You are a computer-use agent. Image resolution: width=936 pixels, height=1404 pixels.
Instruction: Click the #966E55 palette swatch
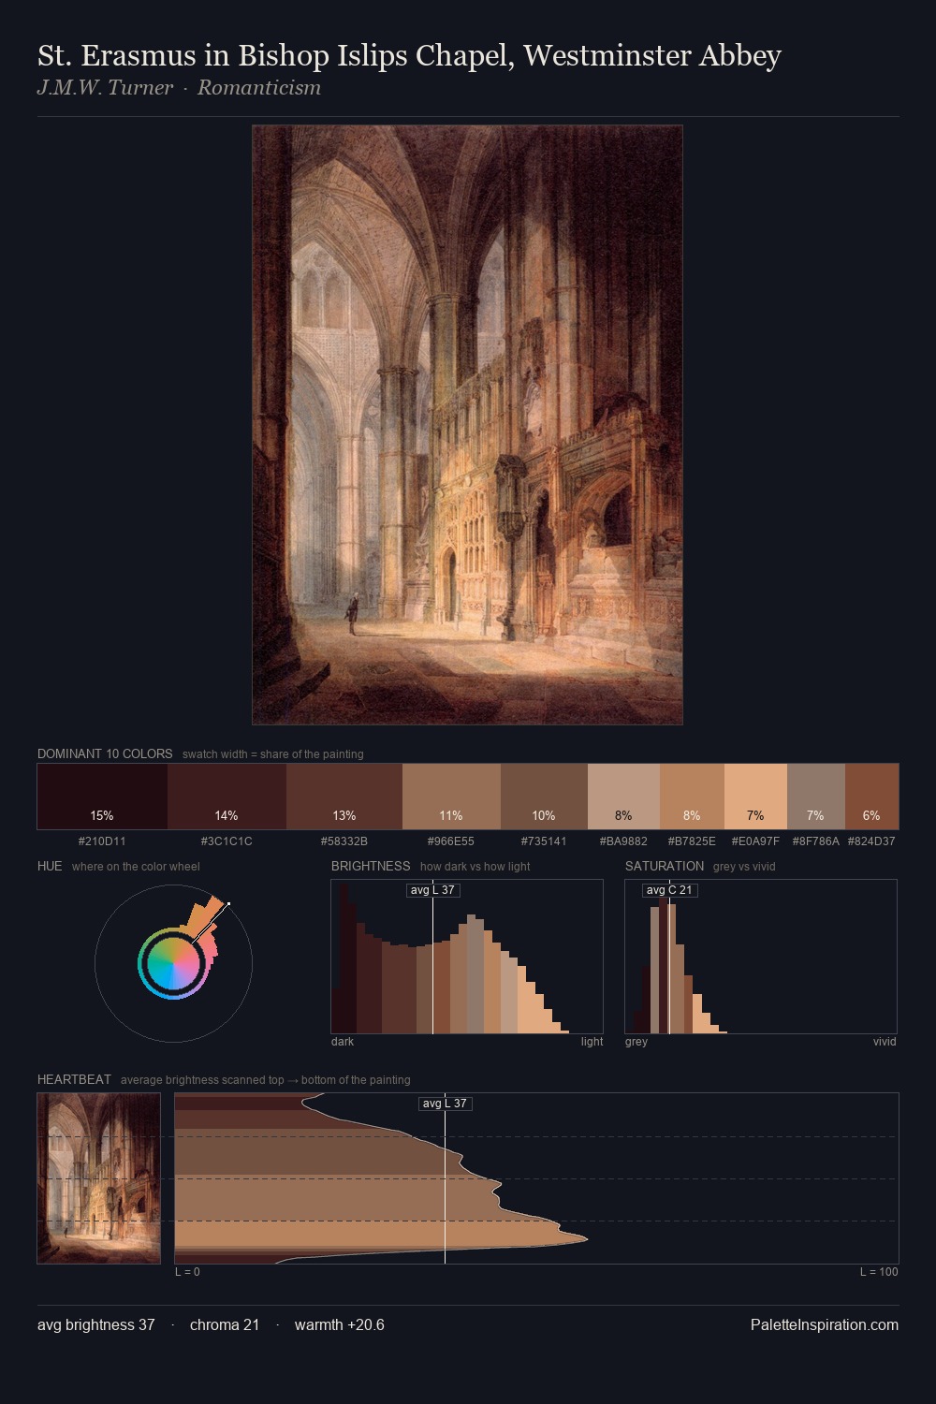coord(451,797)
